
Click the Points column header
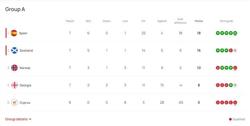[x=199, y=21]
